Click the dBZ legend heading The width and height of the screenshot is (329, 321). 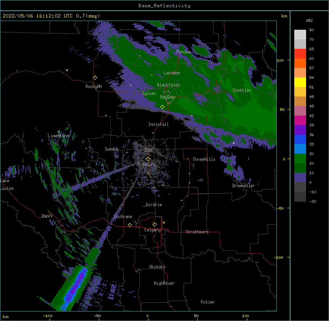pyautogui.click(x=309, y=21)
